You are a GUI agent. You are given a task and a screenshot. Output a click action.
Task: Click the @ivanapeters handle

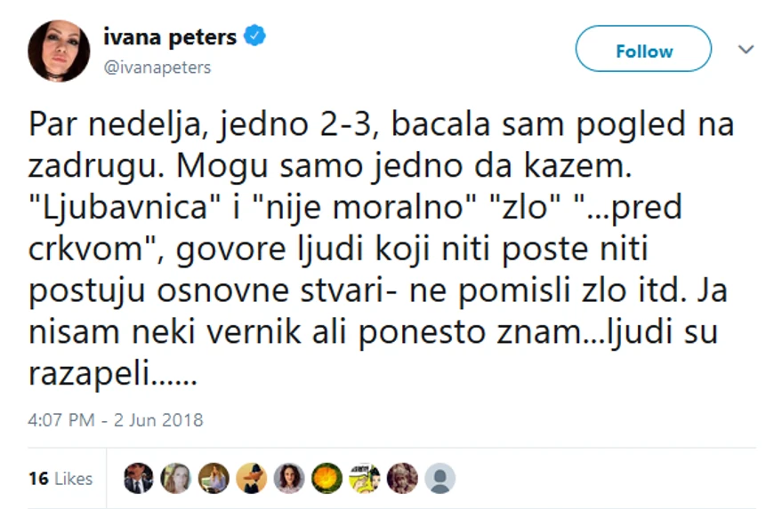[x=157, y=68]
